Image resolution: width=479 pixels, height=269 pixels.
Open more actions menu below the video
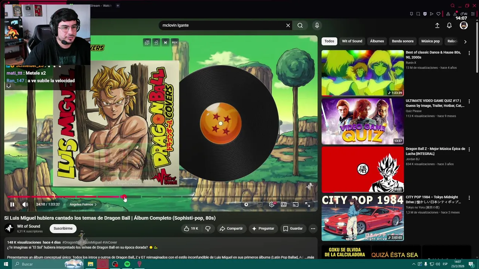[313, 228]
